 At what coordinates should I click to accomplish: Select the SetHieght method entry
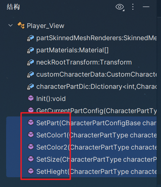(x=81, y=171)
